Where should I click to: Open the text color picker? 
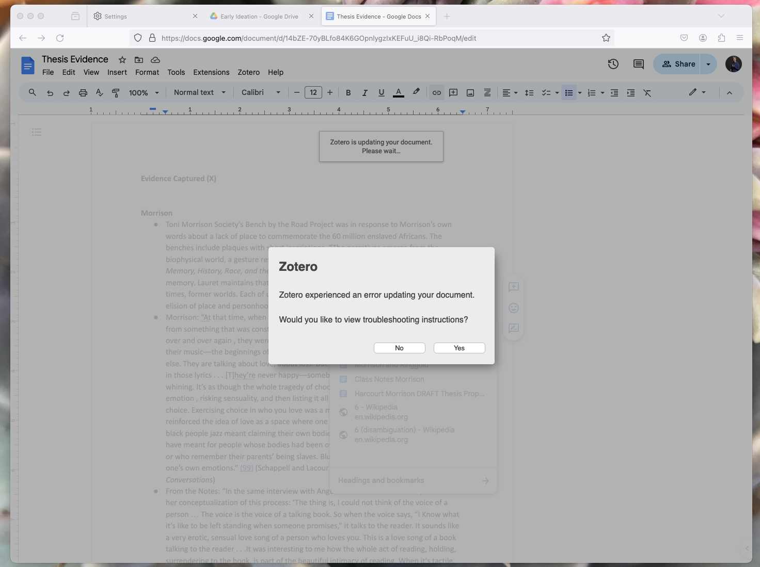[399, 93]
